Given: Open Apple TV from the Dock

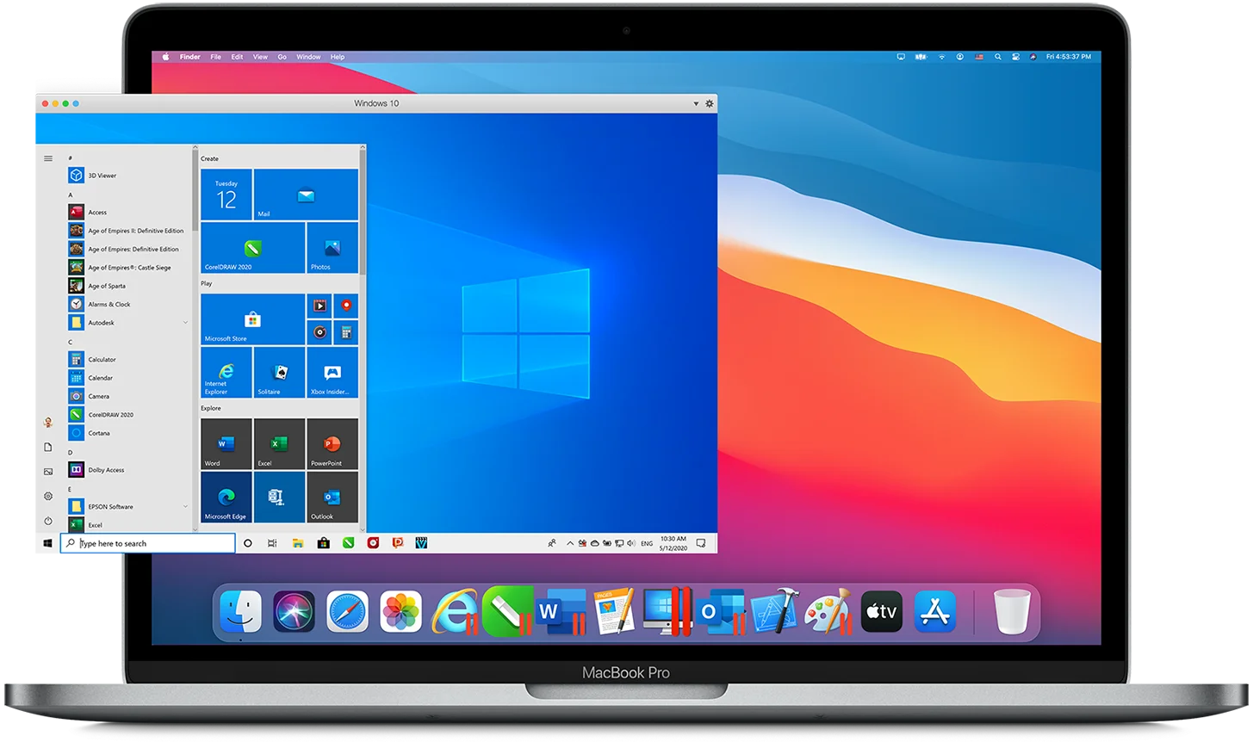Looking at the screenshot, I should pos(882,612).
